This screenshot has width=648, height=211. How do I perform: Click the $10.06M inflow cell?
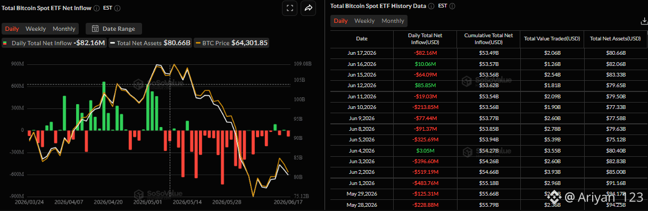coord(425,64)
